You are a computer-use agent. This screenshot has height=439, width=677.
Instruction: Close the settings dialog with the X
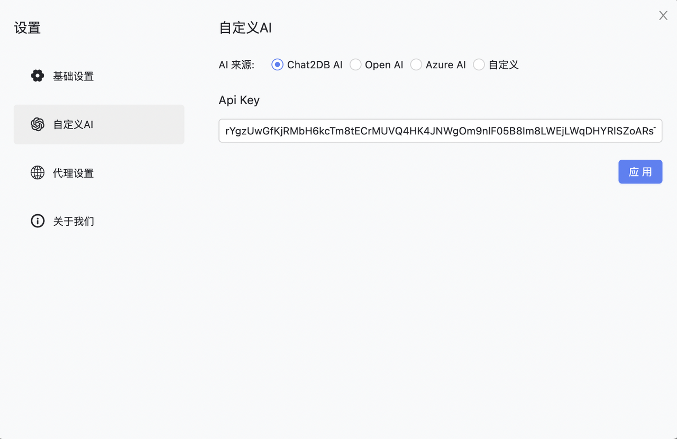tap(663, 16)
